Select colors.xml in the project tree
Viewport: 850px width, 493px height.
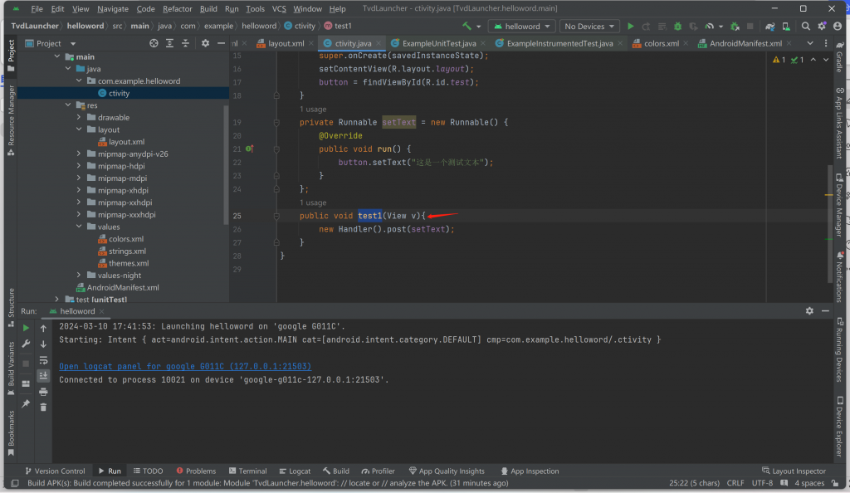(x=125, y=239)
